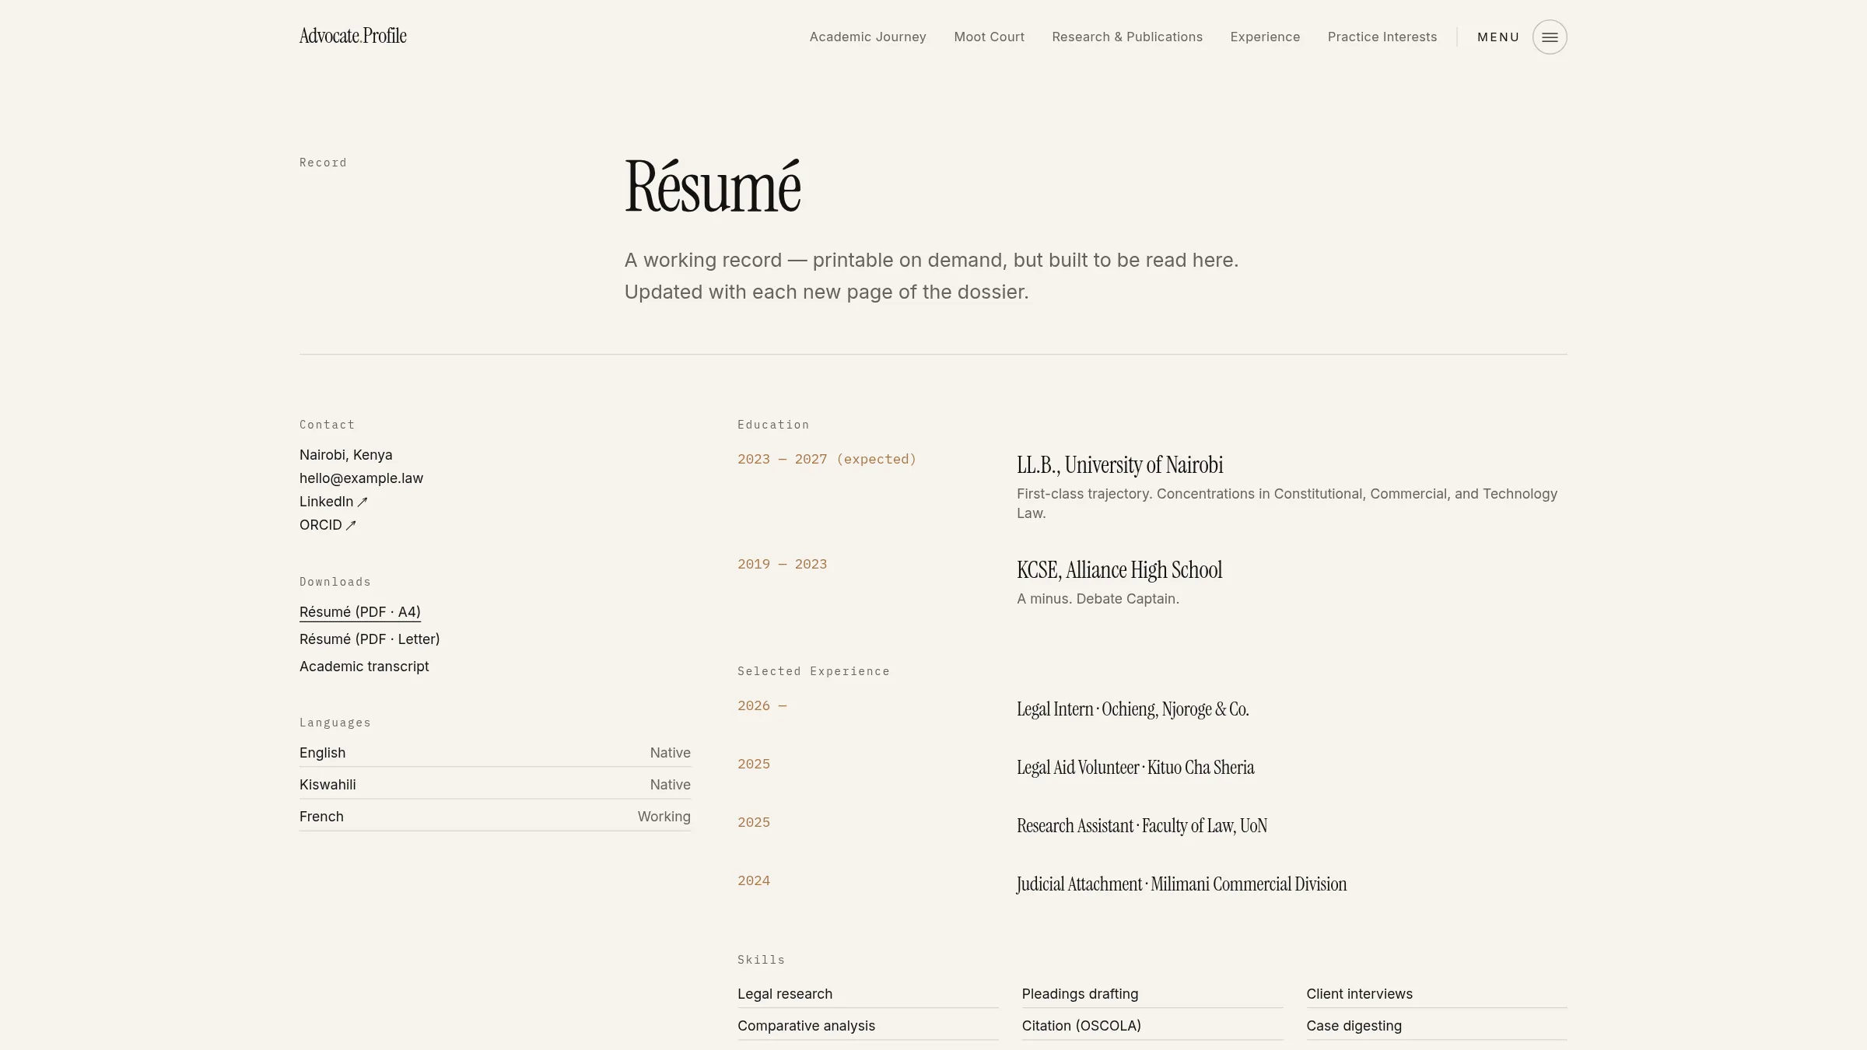
Task: Open Judicial Attachment · Milimani Commercial Division entry
Action: pyautogui.click(x=1182, y=884)
